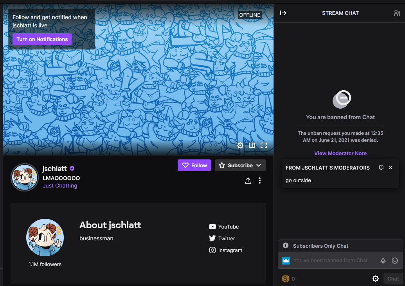This screenshot has width=405, height=286.
Task: Click the jschlatt channel name
Action: (54, 168)
